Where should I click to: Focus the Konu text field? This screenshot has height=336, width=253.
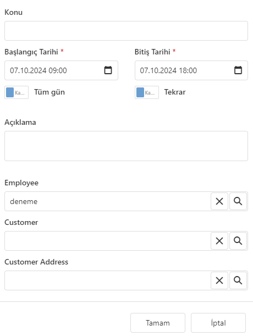[x=126, y=31]
